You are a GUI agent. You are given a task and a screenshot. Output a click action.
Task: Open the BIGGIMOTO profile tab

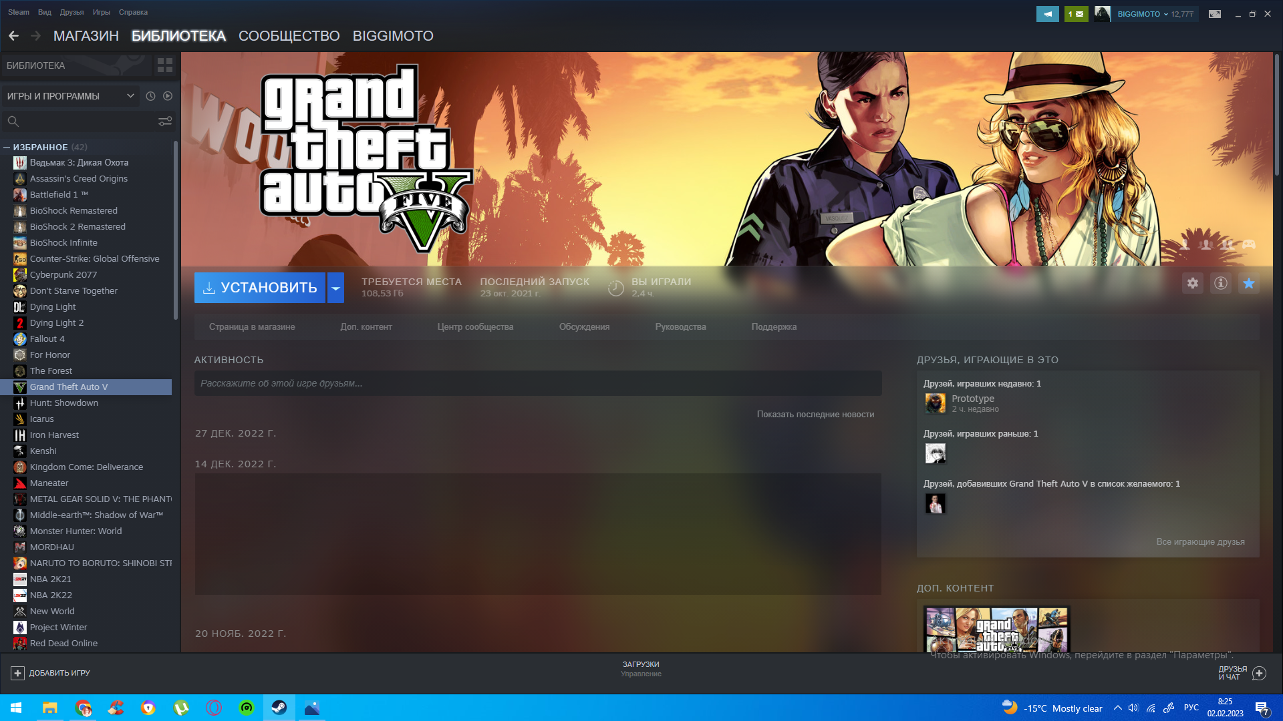[393, 36]
